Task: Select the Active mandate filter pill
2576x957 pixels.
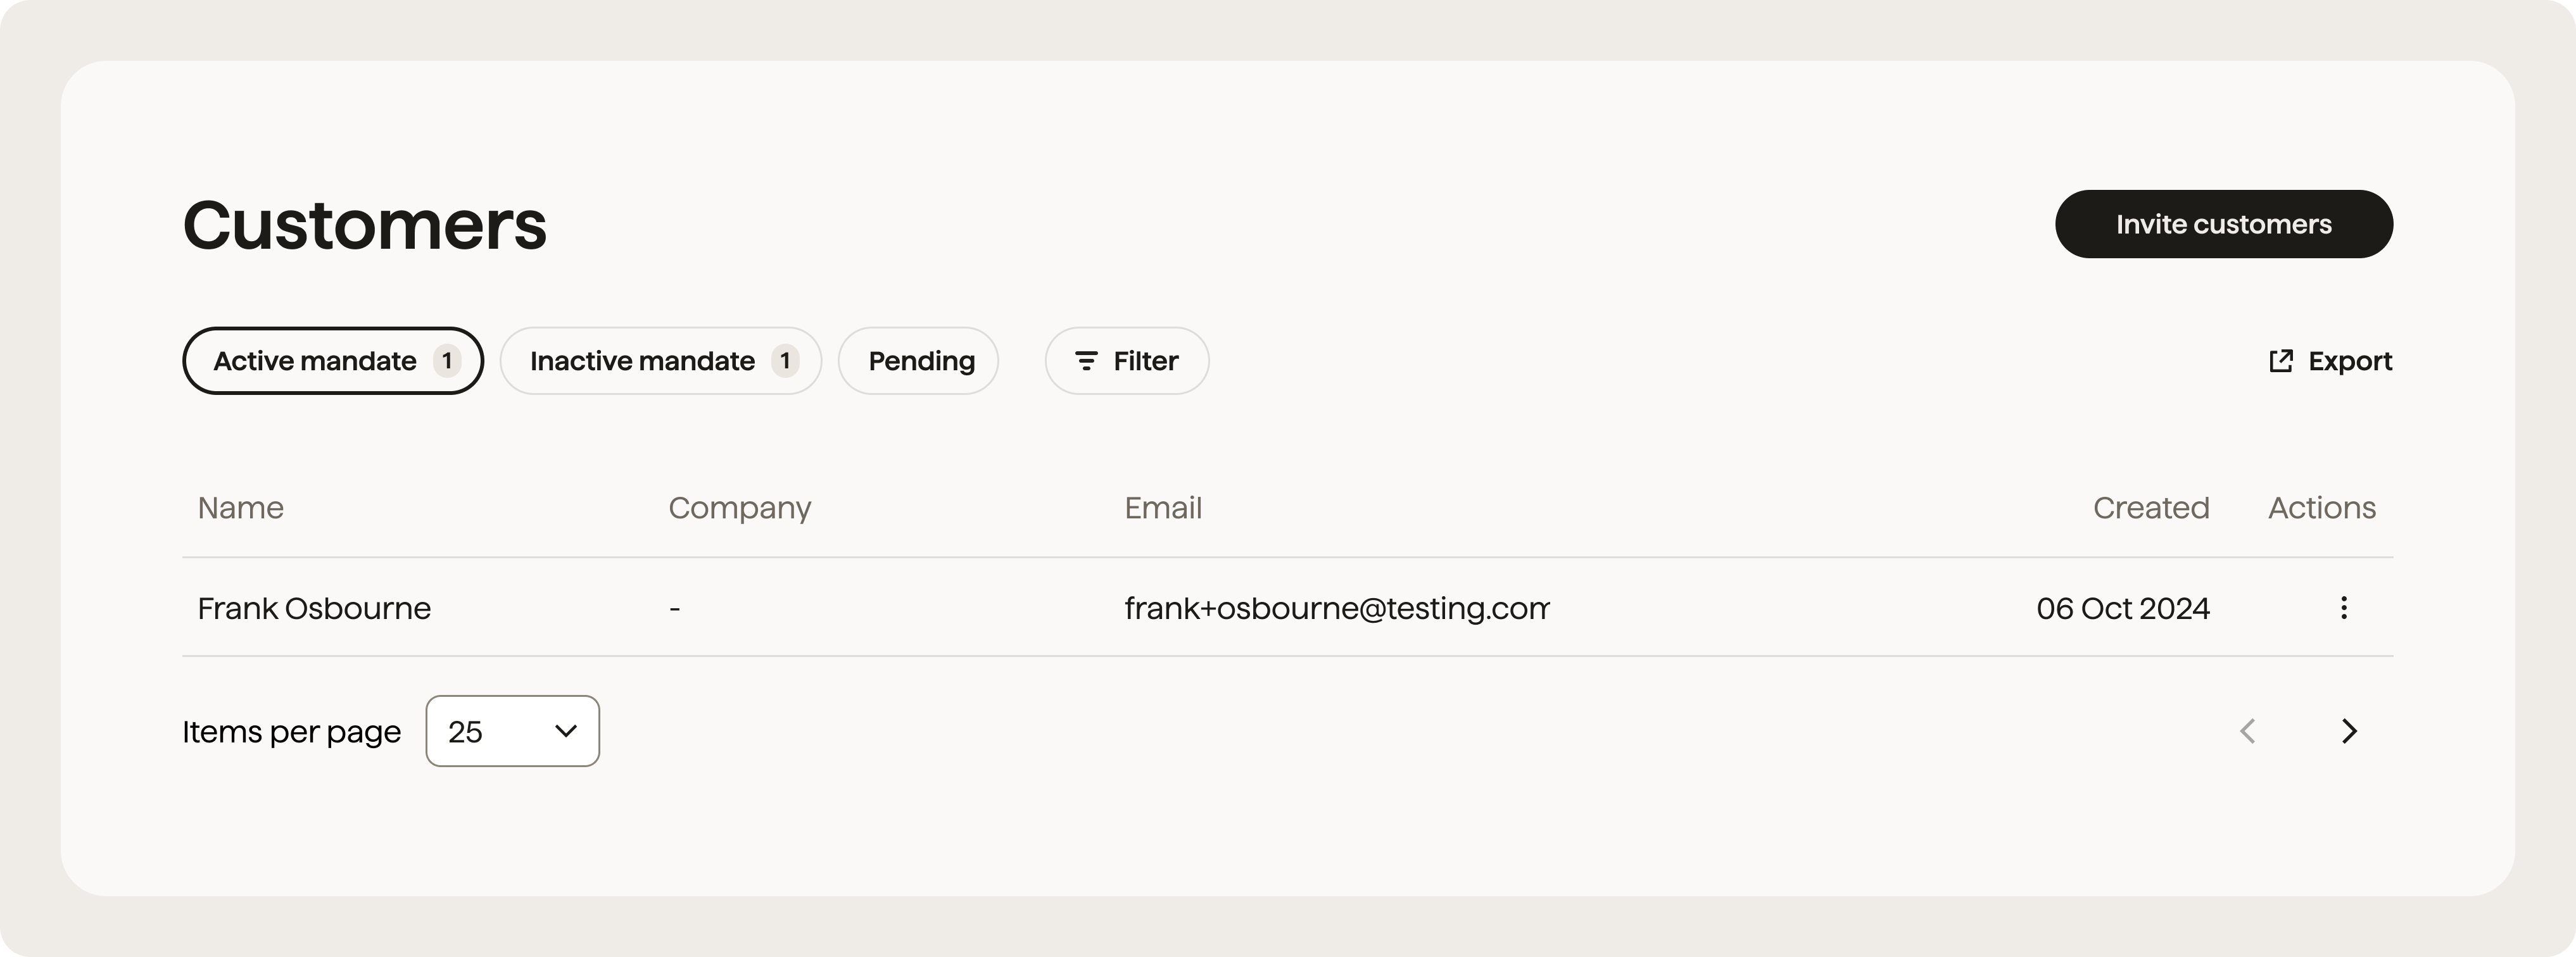Action: point(332,361)
